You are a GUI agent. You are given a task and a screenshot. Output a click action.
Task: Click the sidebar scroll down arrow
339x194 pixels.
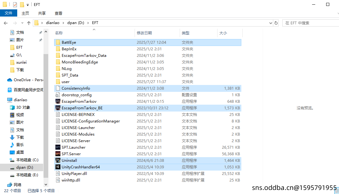pyautogui.click(x=46, y=185)
